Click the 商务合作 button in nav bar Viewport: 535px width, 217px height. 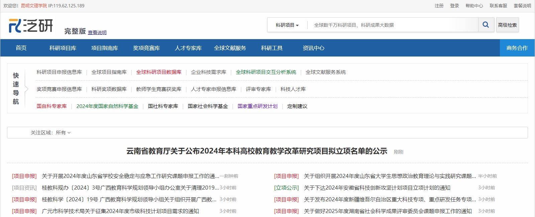[x=517, y=48]
